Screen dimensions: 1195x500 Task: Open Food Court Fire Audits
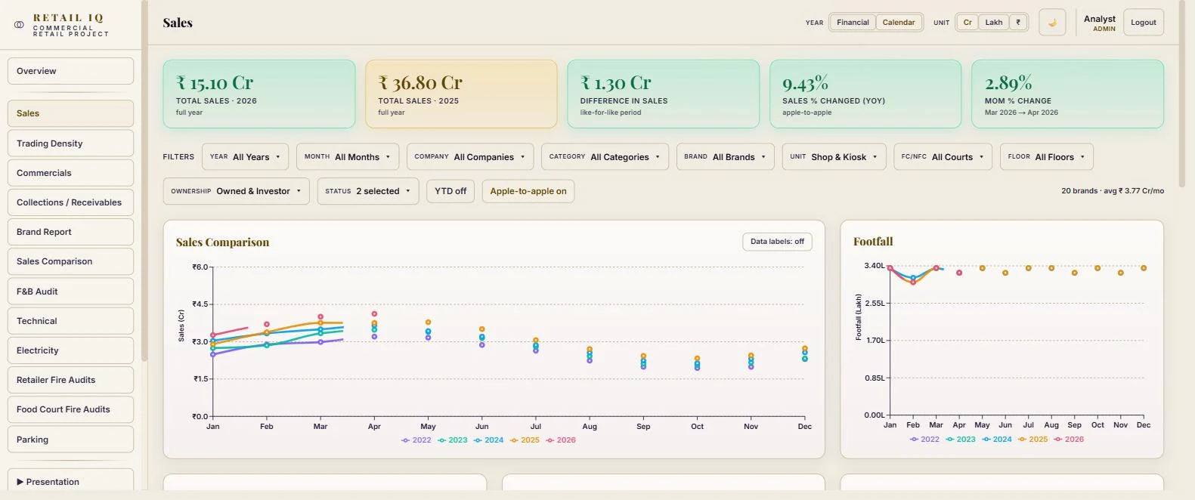70,409
